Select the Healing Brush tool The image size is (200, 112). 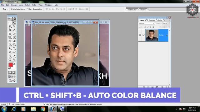(x=10, y=34)
